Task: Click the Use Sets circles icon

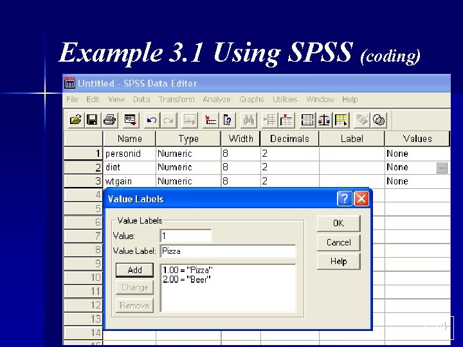Action: tap(379, 120)
